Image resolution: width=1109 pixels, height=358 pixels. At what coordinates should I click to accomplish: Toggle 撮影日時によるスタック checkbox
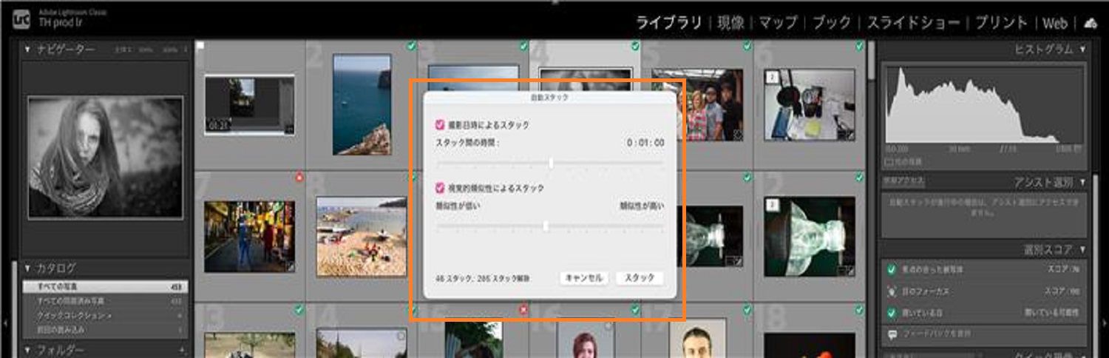coord(441,125)
